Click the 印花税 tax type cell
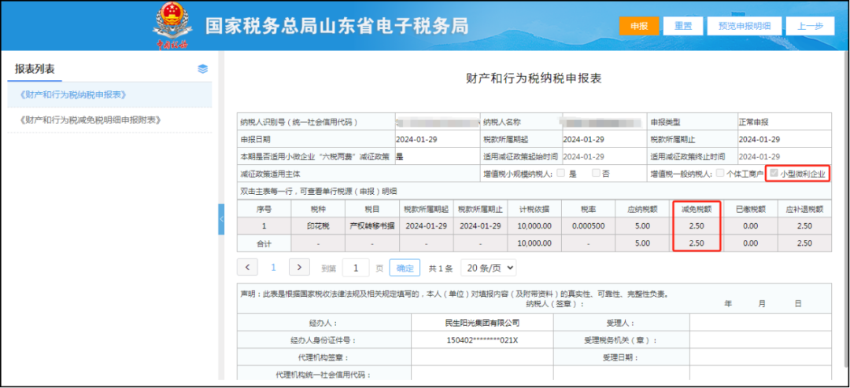Viewport: 850px width, 388px height. pos(318,226)
